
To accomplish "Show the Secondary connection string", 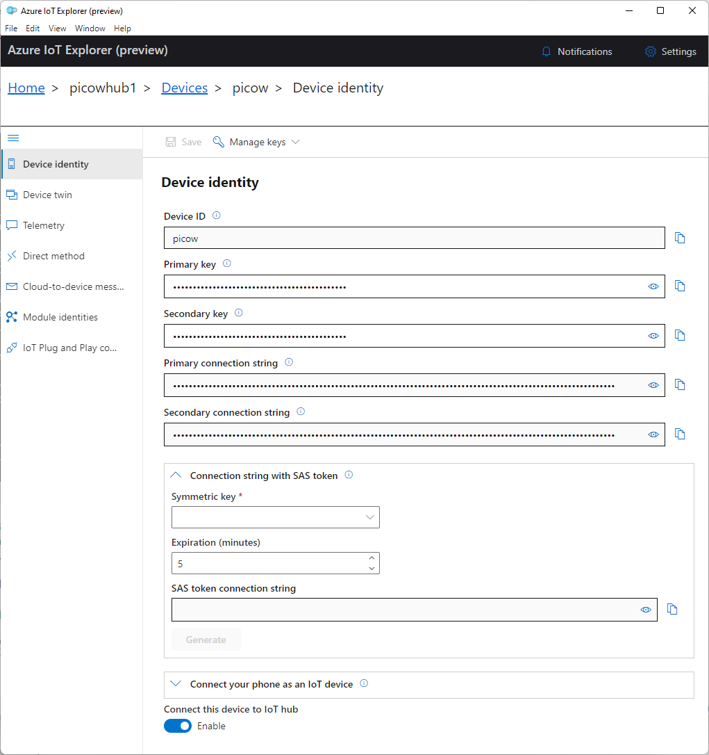I will (653, 435).
